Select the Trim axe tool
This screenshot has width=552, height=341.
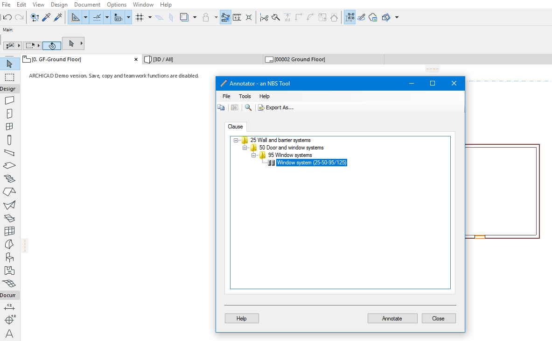276,17
